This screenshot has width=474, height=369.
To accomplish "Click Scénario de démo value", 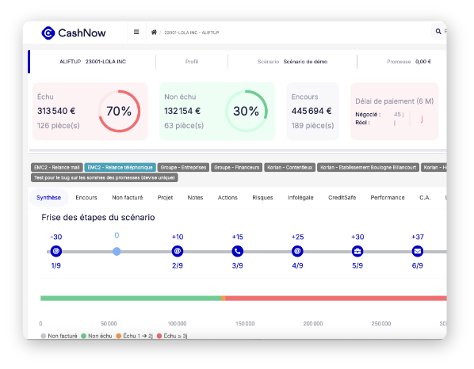I will [x=305, y=62].
